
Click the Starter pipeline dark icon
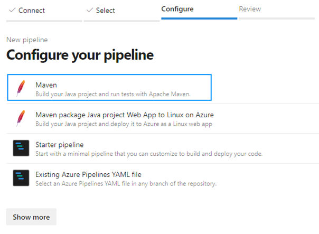click(x=21, y=148)
